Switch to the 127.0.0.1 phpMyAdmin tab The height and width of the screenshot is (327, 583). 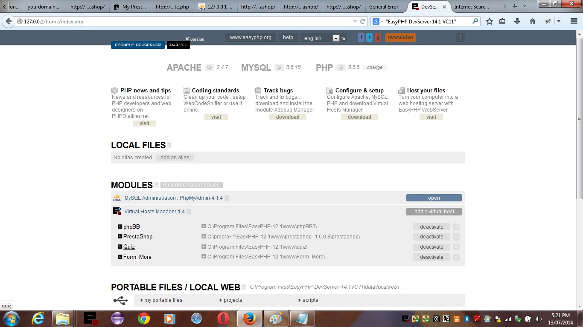[x=216, y=7]
